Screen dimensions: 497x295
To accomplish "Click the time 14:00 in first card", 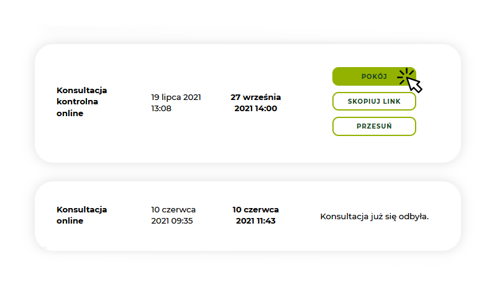I will click(266, 108).
